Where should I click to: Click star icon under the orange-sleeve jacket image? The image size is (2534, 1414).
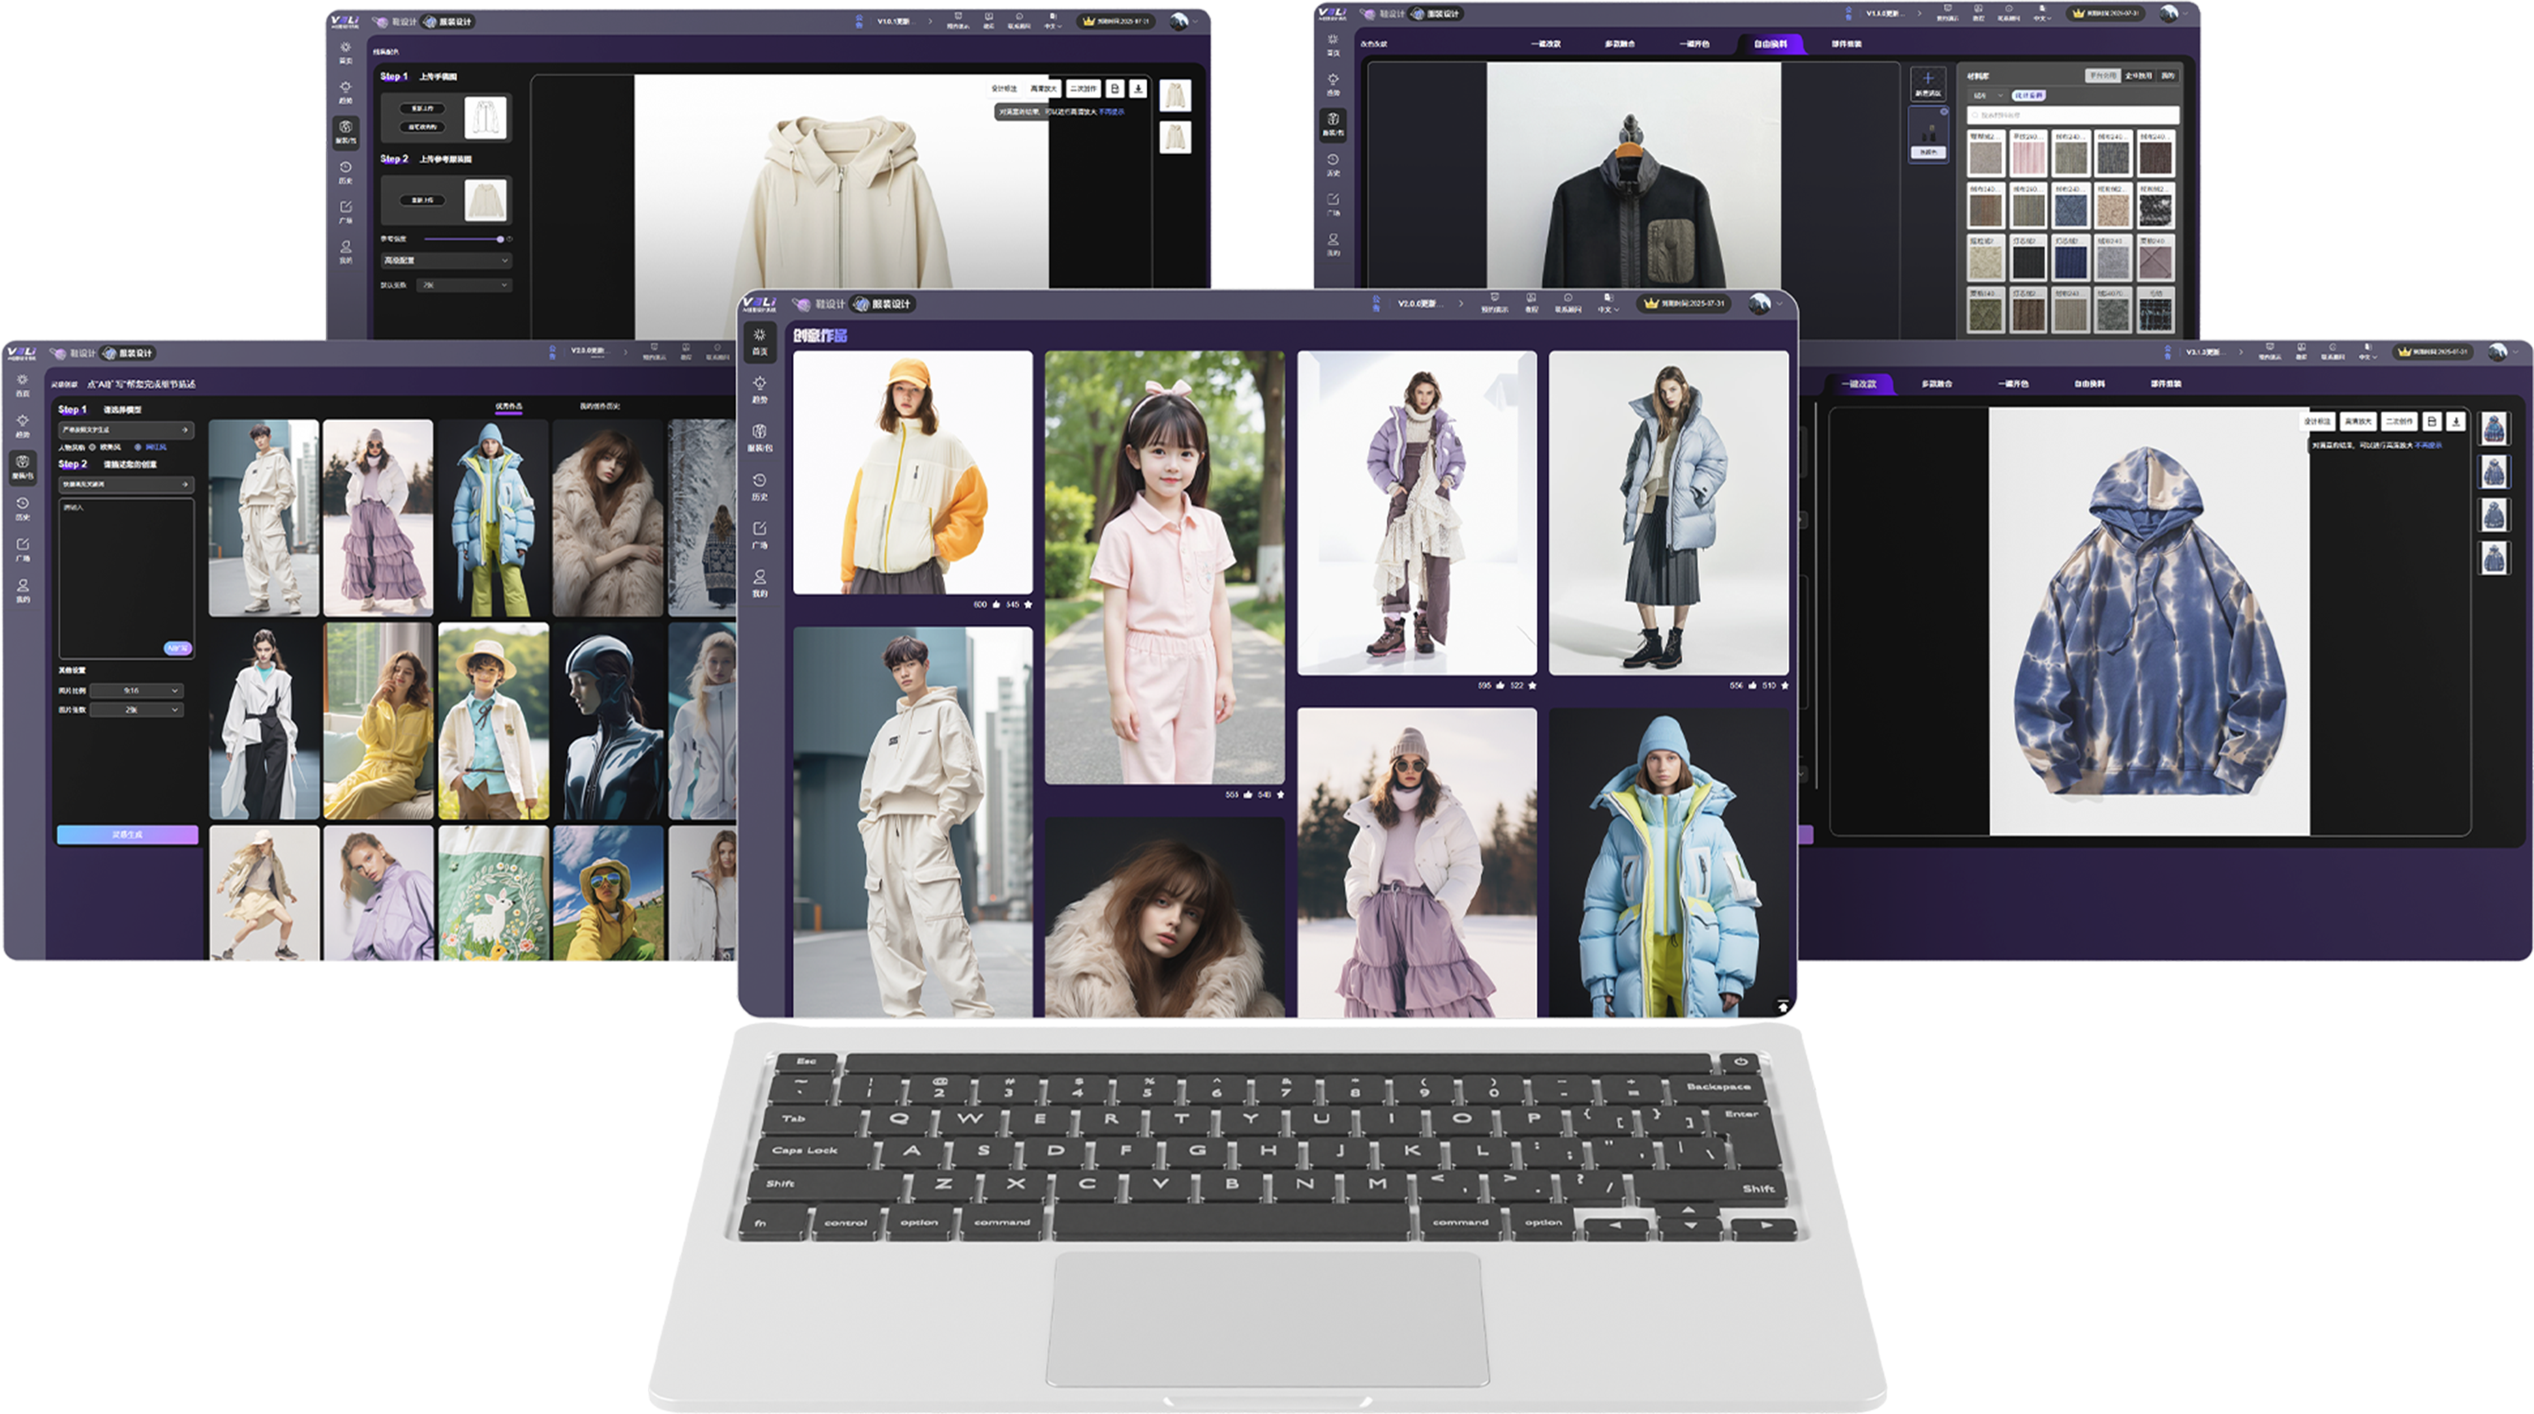point(1028,605)
